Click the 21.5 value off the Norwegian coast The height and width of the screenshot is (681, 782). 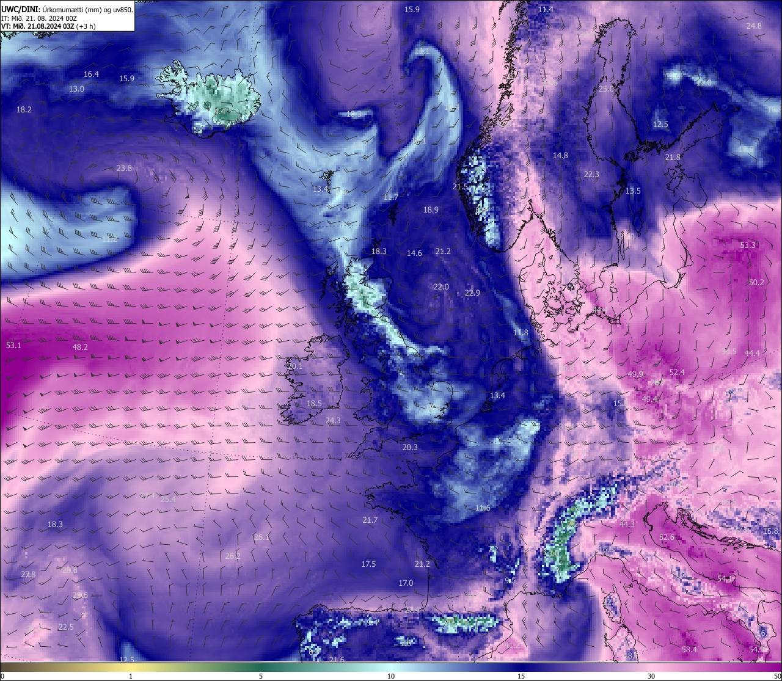460,187
